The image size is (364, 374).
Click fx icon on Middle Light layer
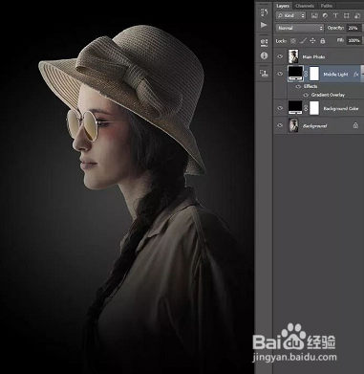(x=356, y=75)
